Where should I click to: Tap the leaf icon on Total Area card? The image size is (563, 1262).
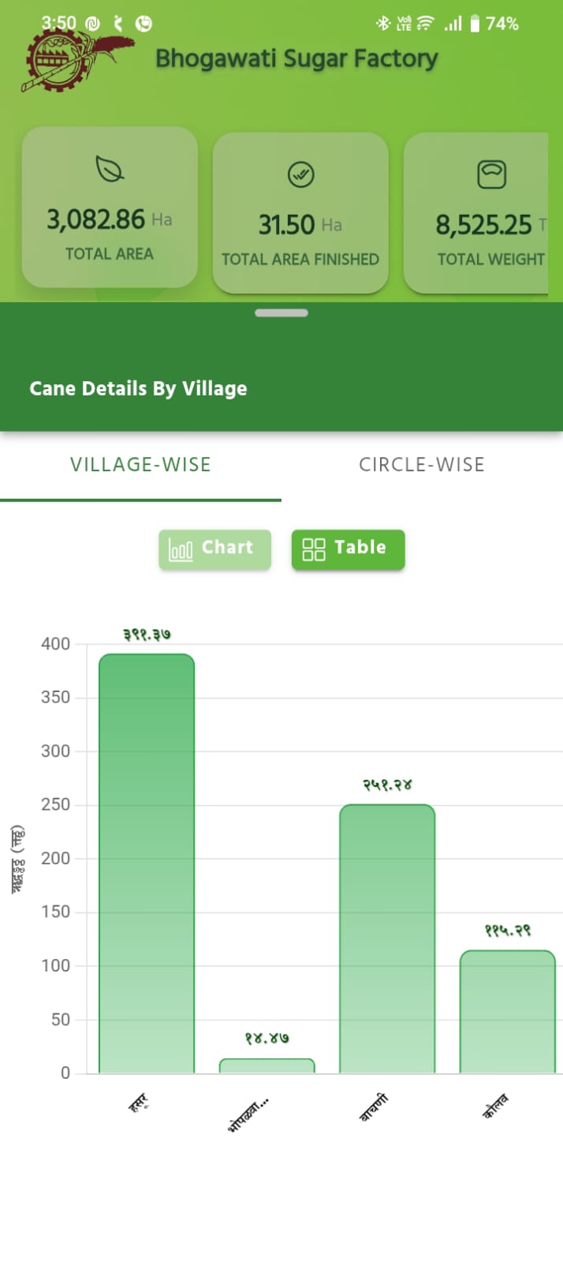pos(110,168)
